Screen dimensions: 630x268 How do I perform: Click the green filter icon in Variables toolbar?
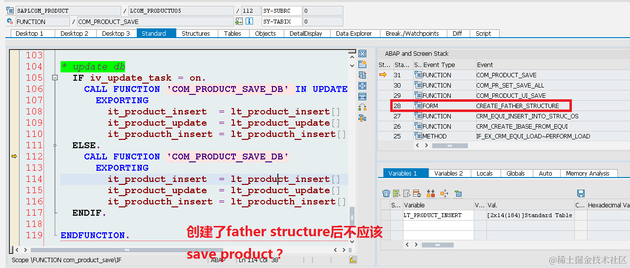point(458,194)
